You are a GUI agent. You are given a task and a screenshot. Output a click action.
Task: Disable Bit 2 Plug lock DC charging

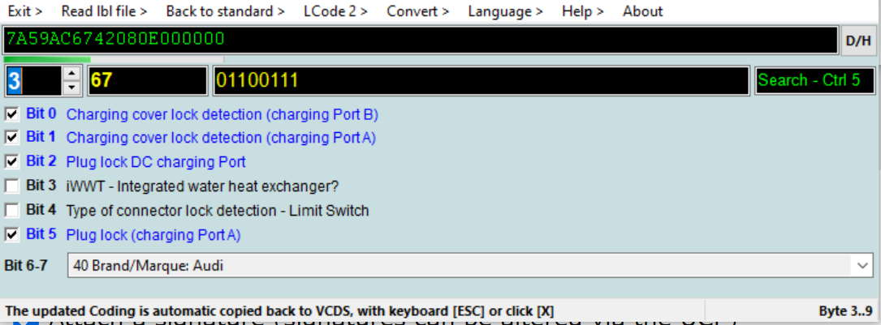click(12, 162)
